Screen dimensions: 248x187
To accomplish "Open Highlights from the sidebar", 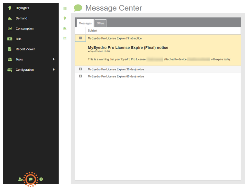I will pos(22,8).
